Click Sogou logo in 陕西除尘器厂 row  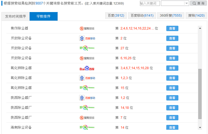click(87, 118)
